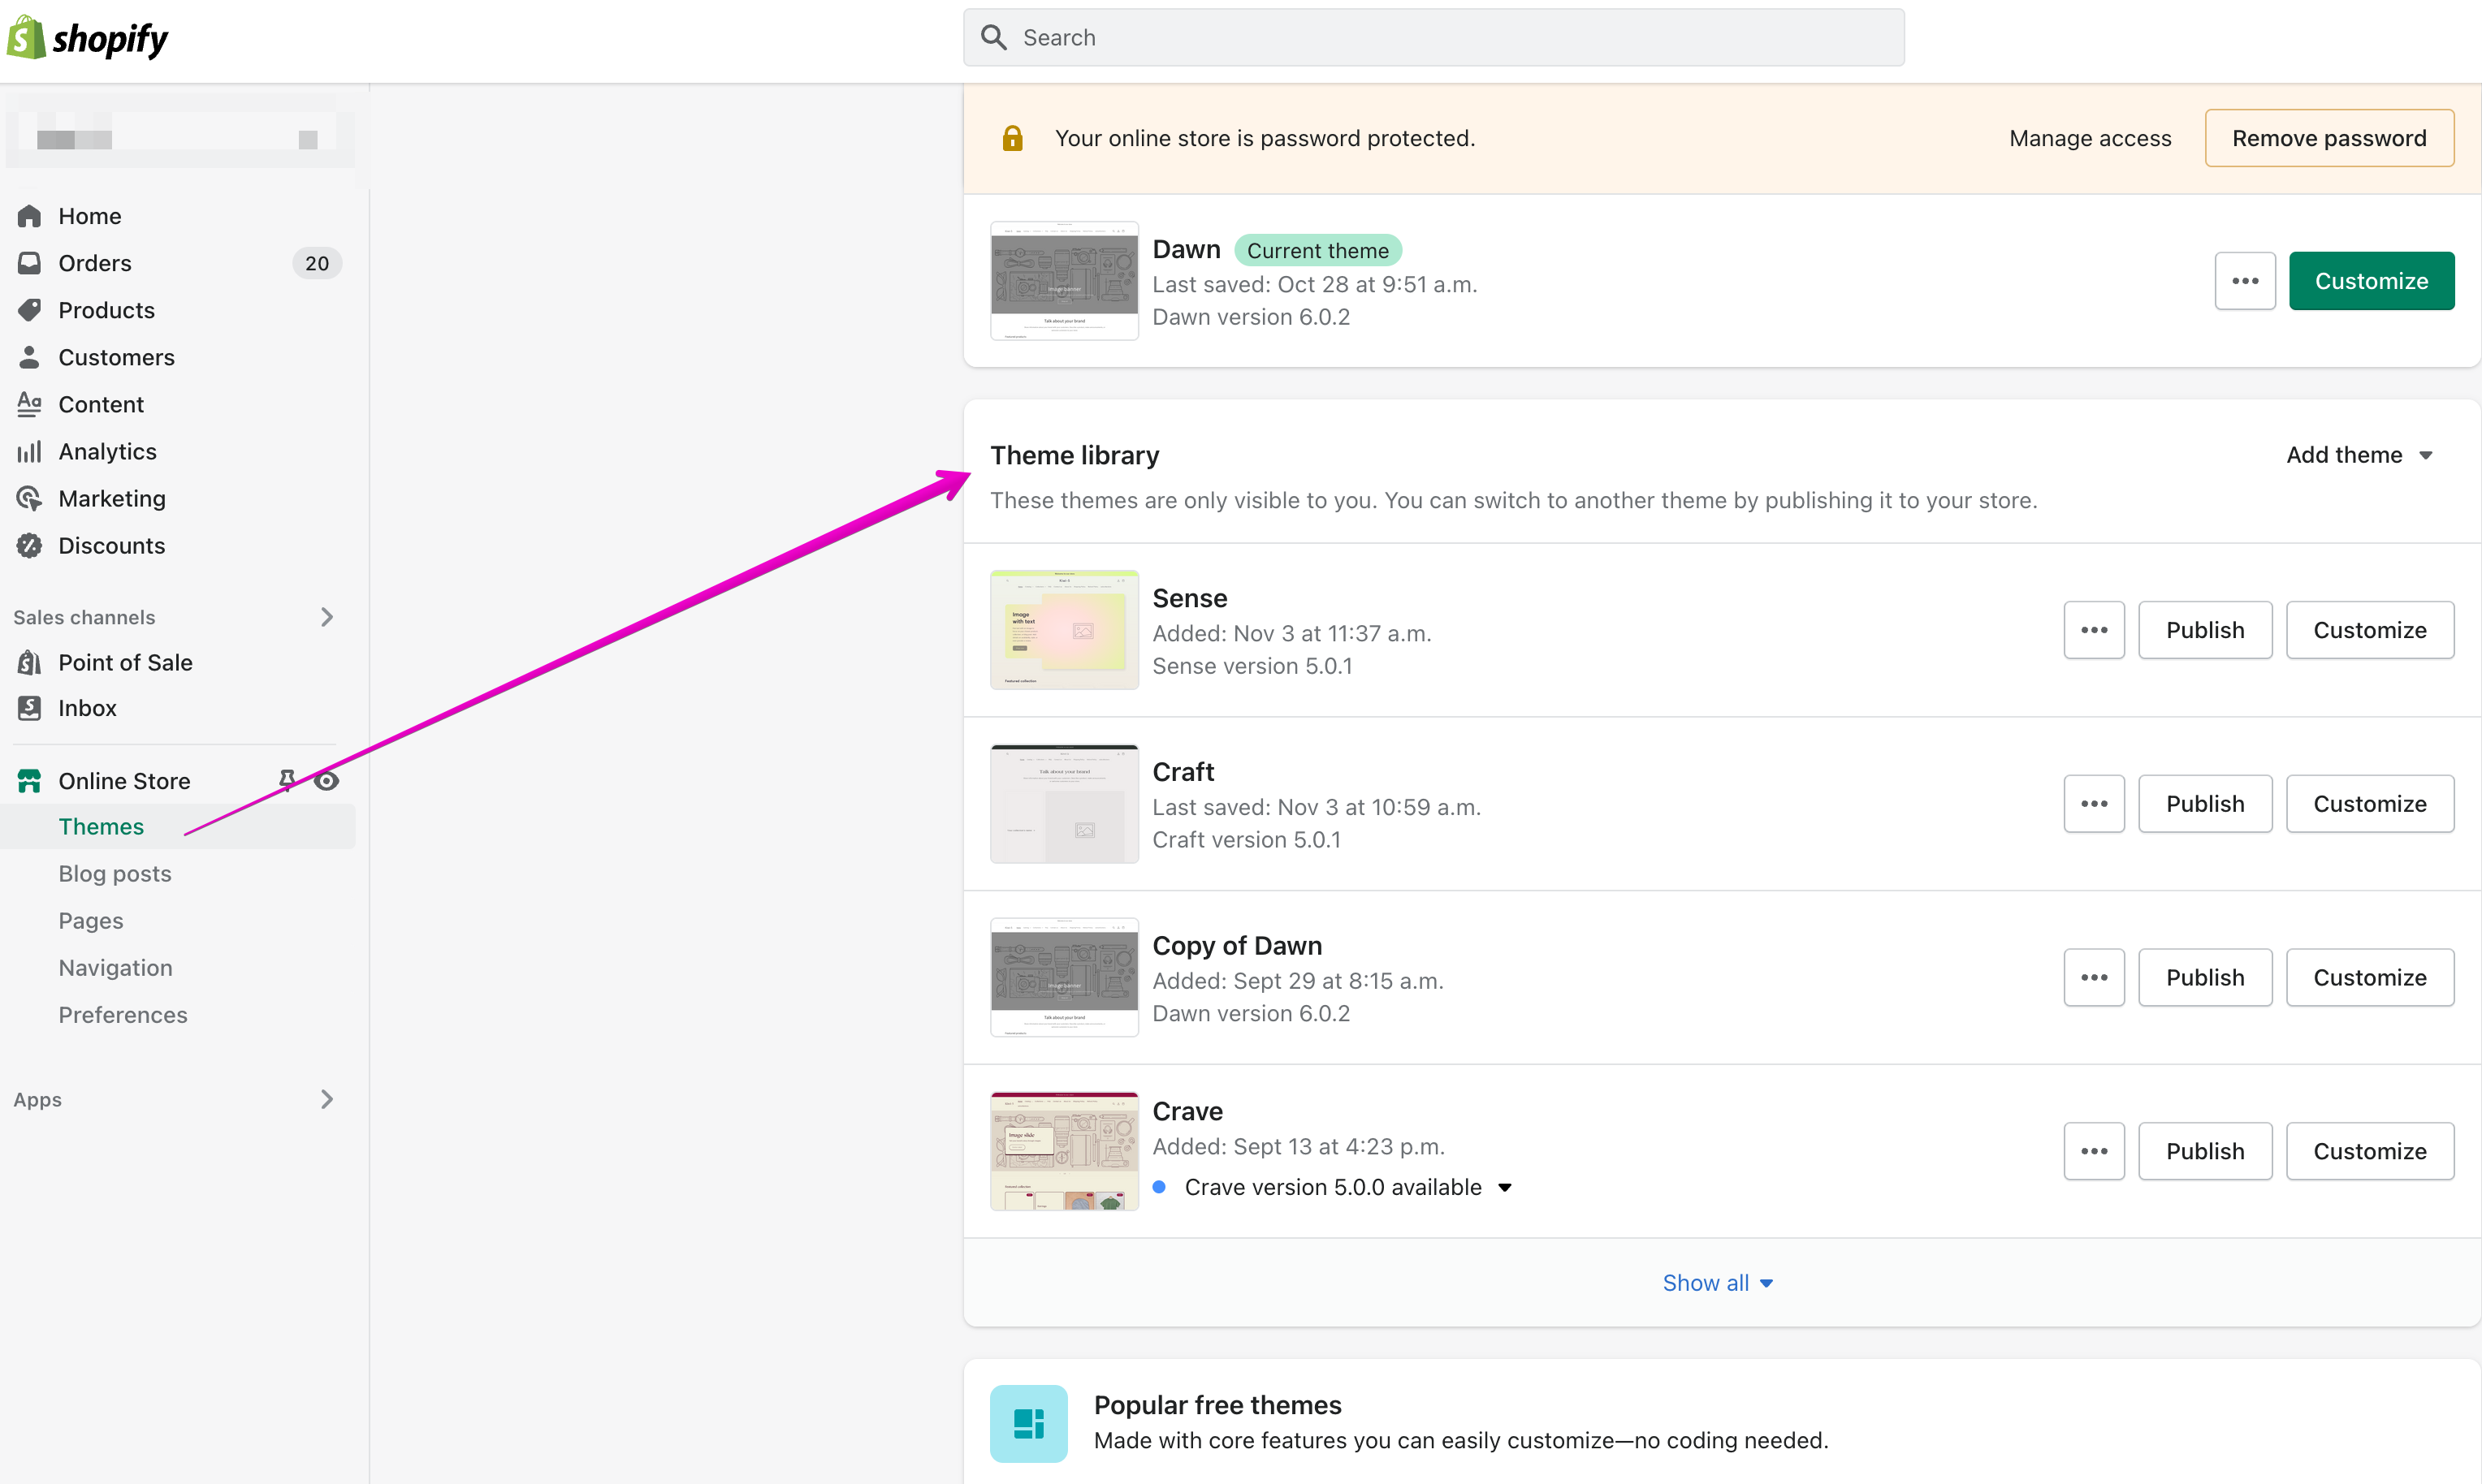The width and height of the screenshot is (2482, 1484).
Task: Open more actions menu for Sense theme
Action: point(2094,630)
